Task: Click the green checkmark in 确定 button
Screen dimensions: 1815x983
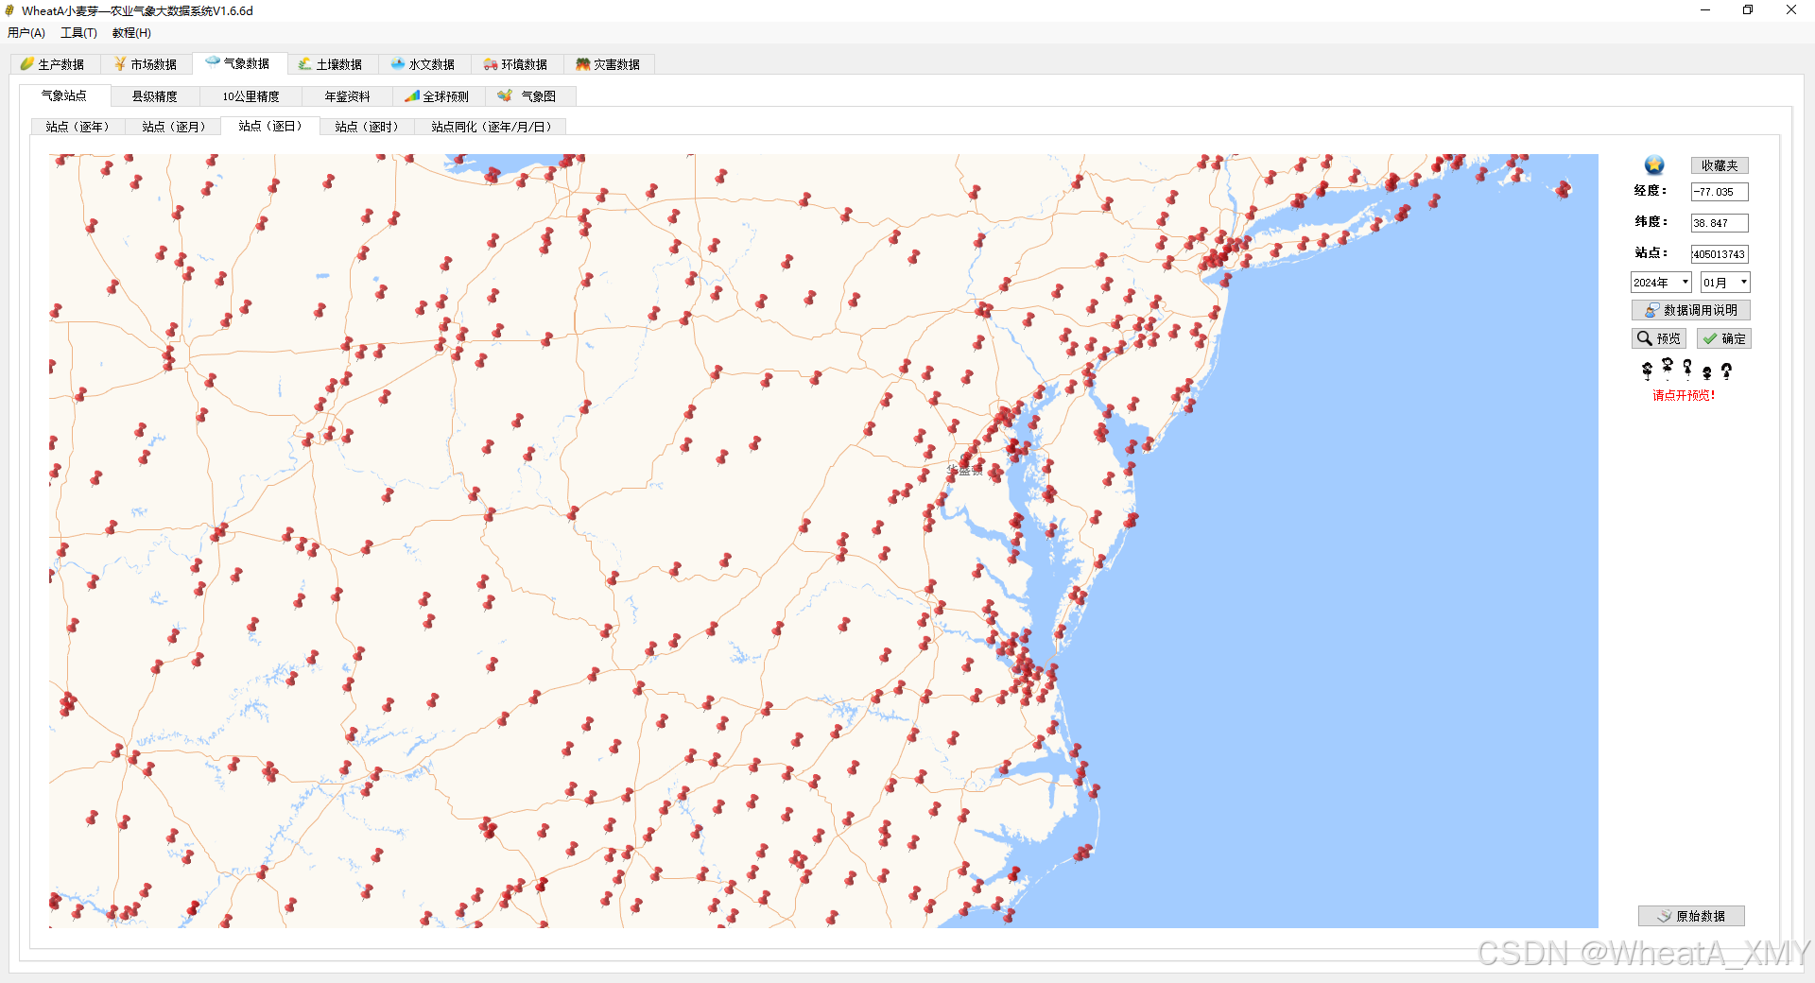Action: [1710, 338]
